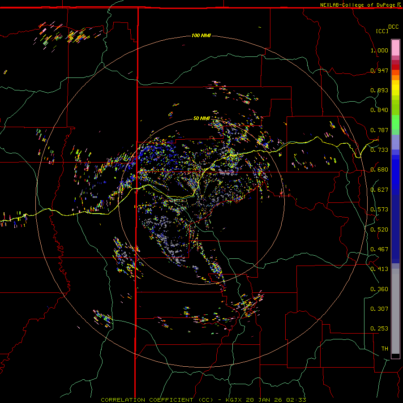Screen dimensions: 403x403
Task: Click the red segment of the color bar
Action: point(395,67)
